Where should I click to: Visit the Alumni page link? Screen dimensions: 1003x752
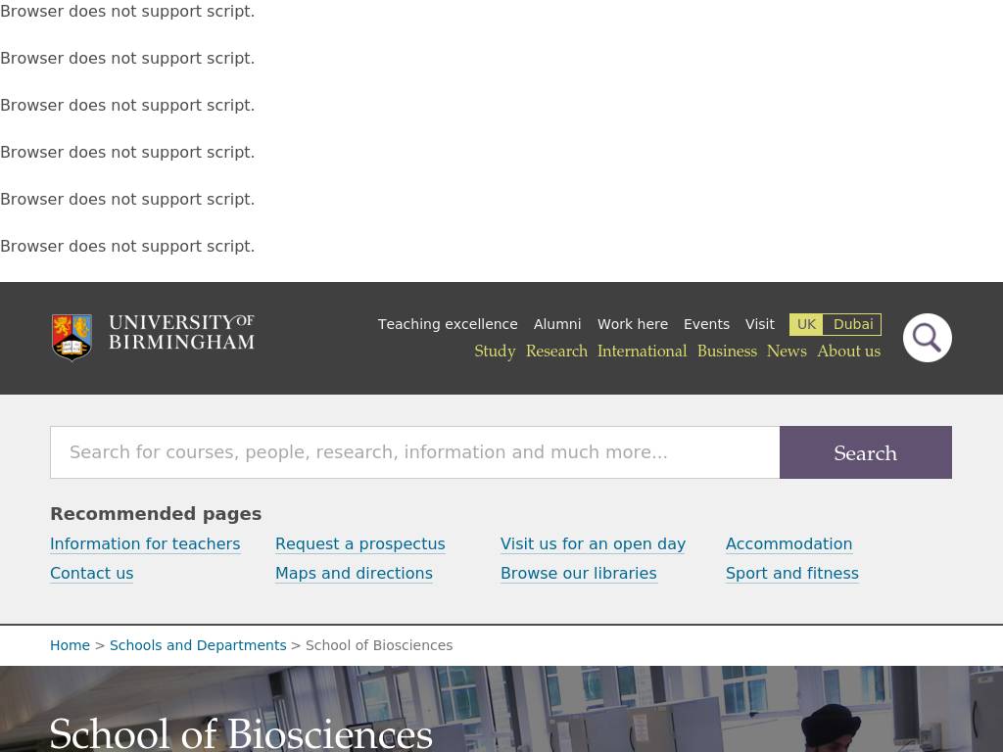[557, 324]
